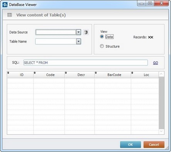Click the sort arrows on BarCode column
The image size is (171, 152).
point(96,73)
